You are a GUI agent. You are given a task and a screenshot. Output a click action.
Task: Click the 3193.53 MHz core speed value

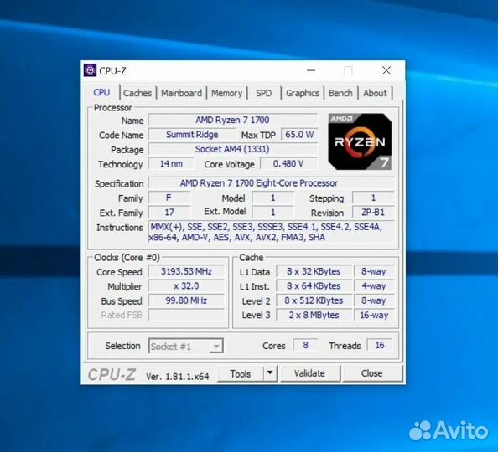186,271
